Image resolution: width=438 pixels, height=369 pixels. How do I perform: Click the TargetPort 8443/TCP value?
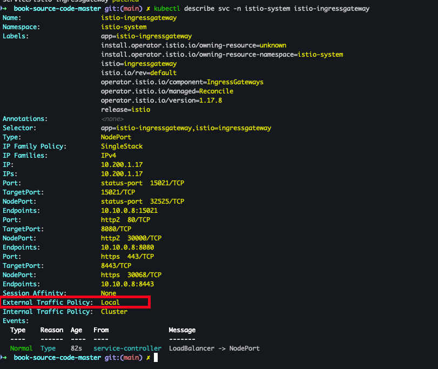(x=116, y=266)
